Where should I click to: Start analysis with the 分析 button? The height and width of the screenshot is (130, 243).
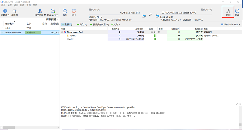pyautogui.click(x=65, y=13)
